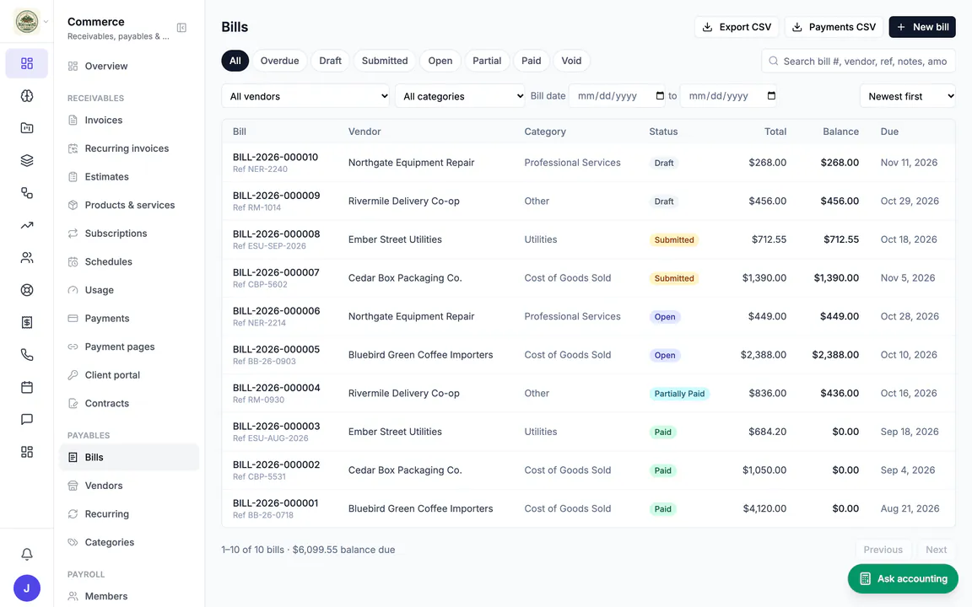Click the highlighted dashboard grid icon at top of rail

click(27, 63)
